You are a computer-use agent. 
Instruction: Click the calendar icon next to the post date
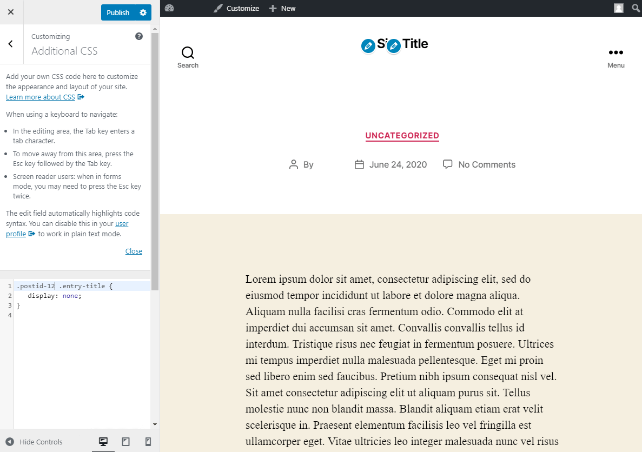click(x=359, y=164)
